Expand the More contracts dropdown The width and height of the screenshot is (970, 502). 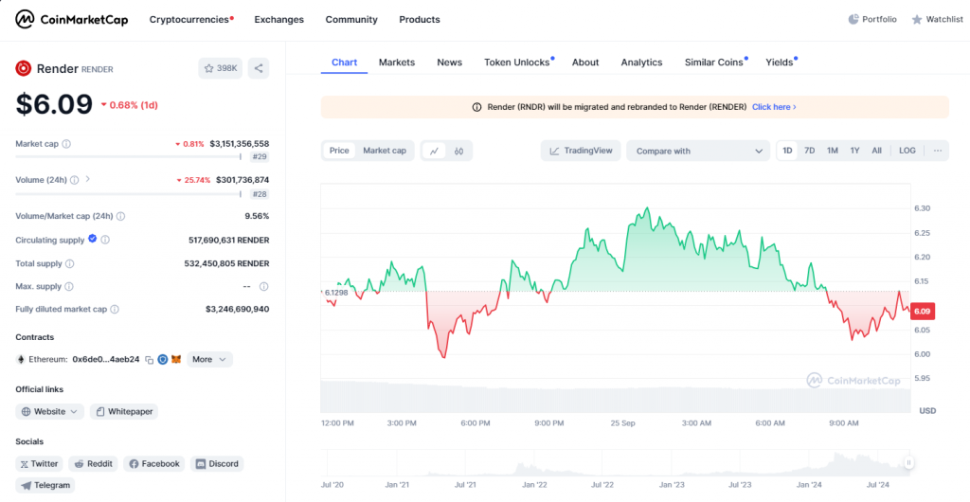209,359
